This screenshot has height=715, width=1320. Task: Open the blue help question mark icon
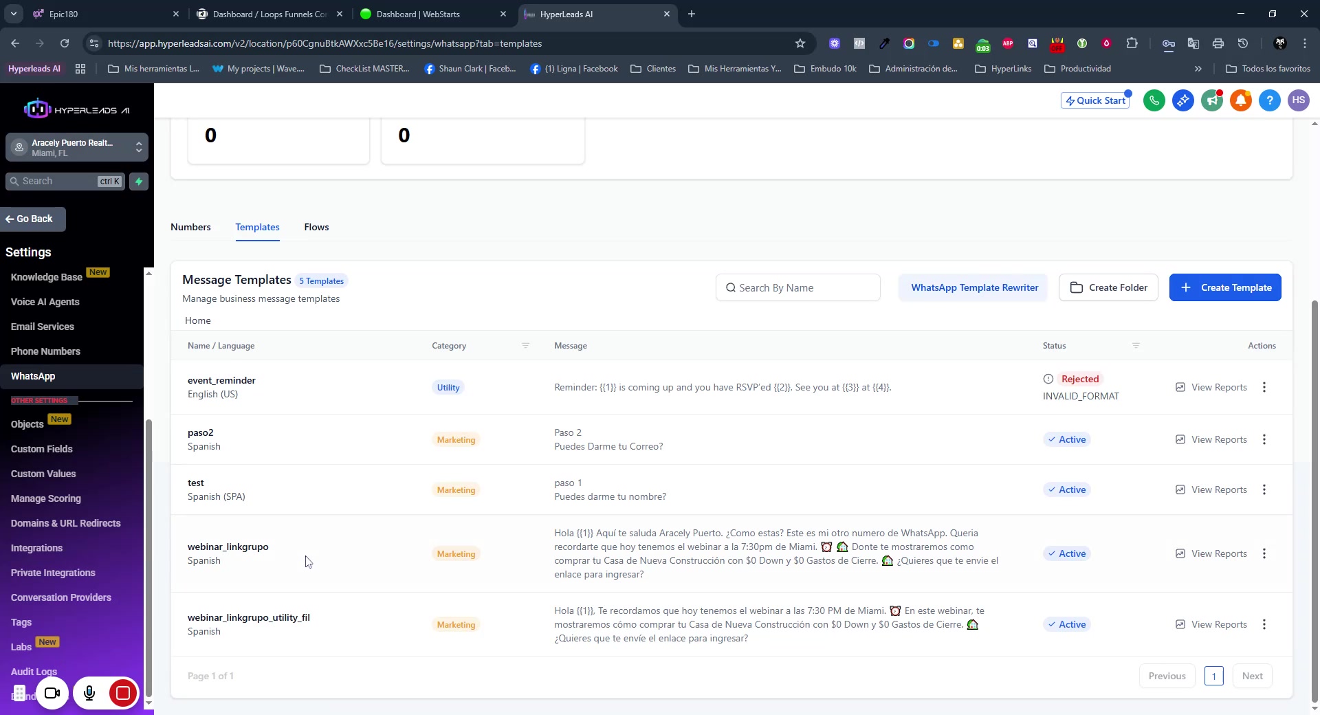[1269, 100]
